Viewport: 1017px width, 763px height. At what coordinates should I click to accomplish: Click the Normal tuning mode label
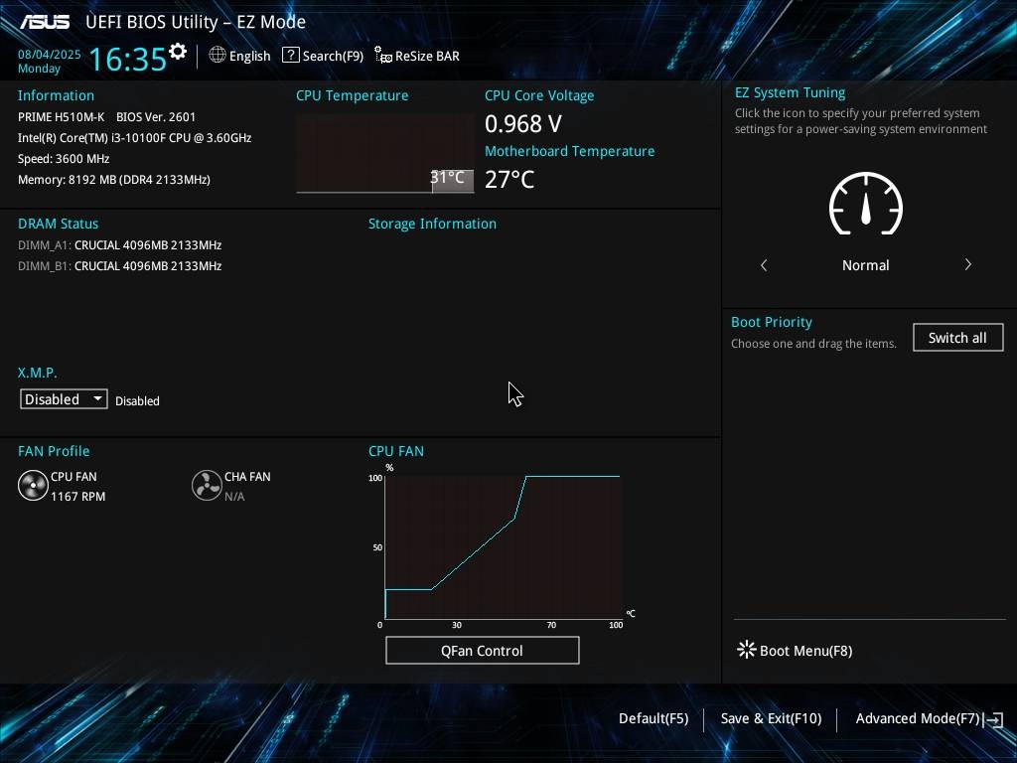coord(865,265)
